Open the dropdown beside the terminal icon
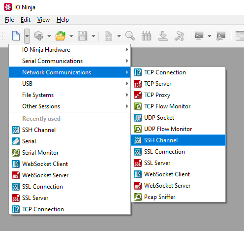This screenshot has height=231, width=244. [210, 36]
